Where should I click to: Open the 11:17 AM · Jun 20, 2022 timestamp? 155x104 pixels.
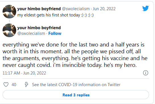pos(24,73)
